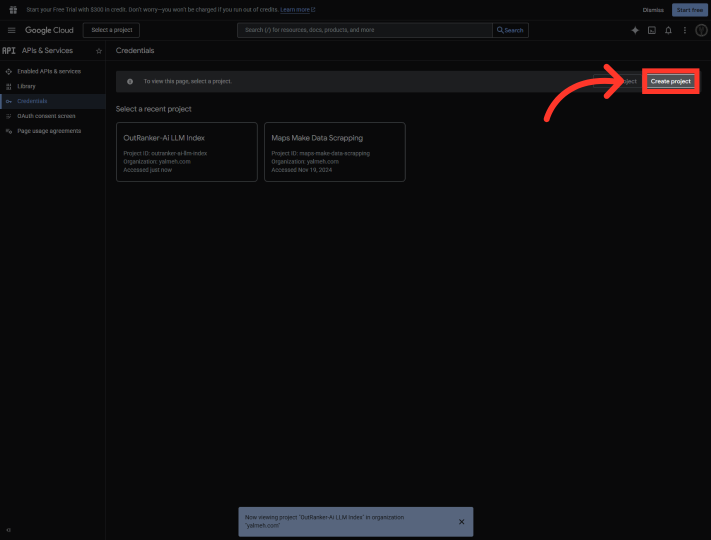The image size is (711, 540).
Task: Click the free trial gift icon
Action: (13, 10)
